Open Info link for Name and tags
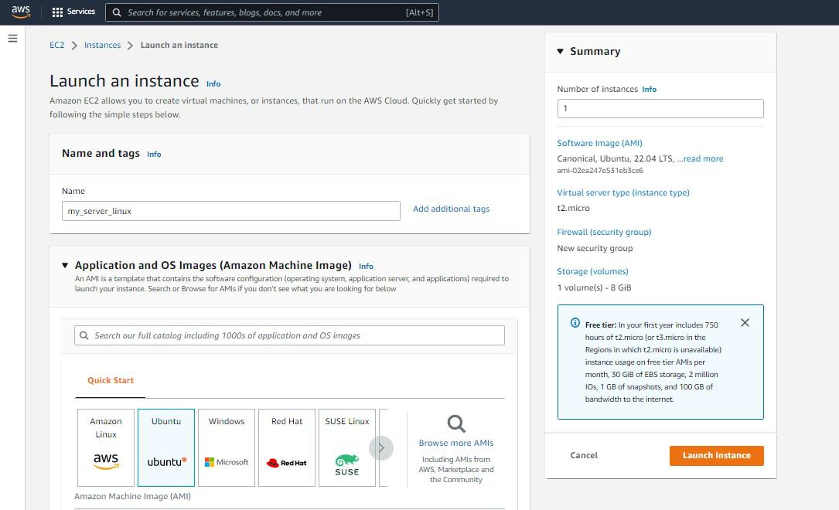The image size is (839, 510). (154, 155)
